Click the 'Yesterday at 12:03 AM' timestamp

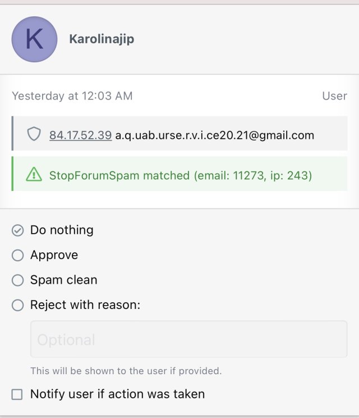(72, 96)
